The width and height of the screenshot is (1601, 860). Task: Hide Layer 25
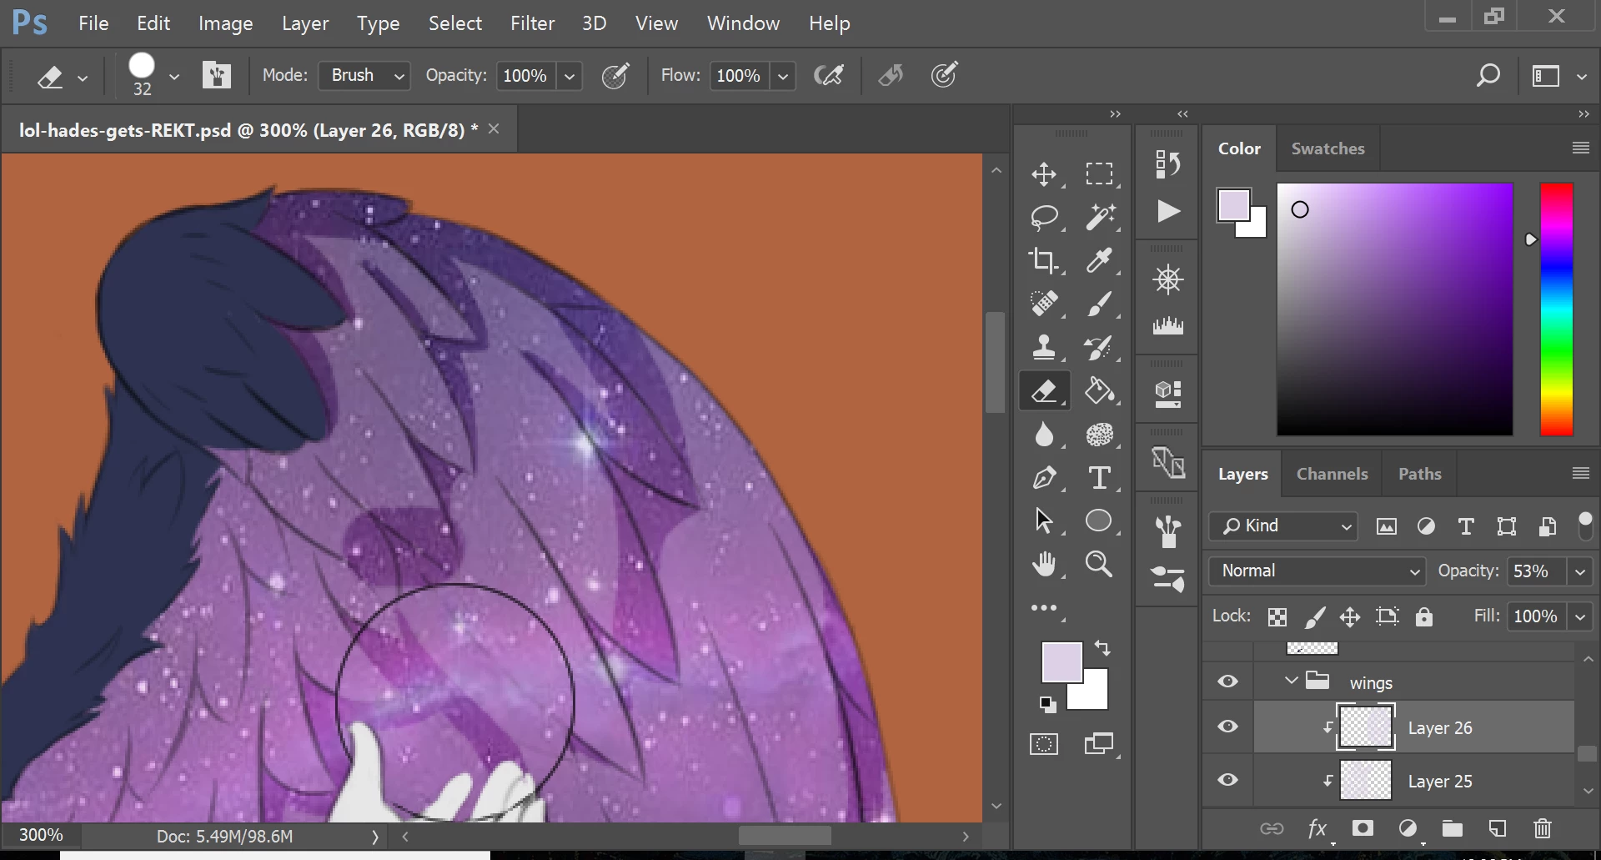point(1227,780)
